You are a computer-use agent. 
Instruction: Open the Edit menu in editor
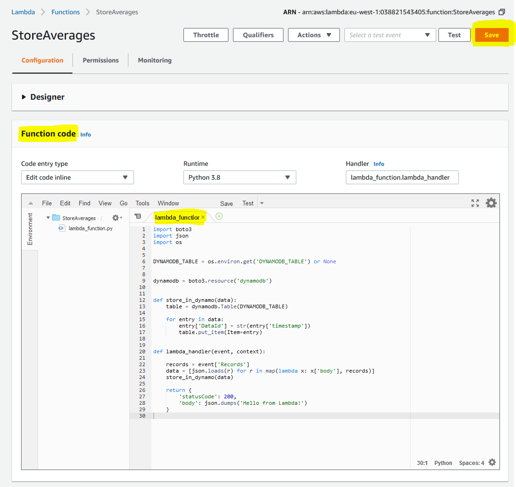coord(65,203)
